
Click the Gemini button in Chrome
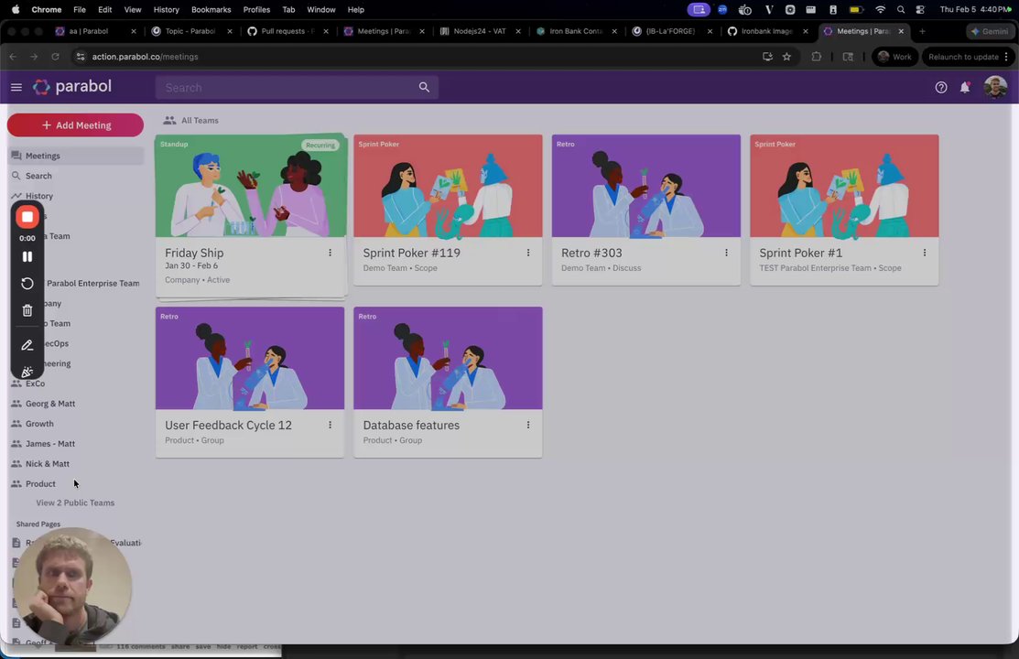point(990,31)
